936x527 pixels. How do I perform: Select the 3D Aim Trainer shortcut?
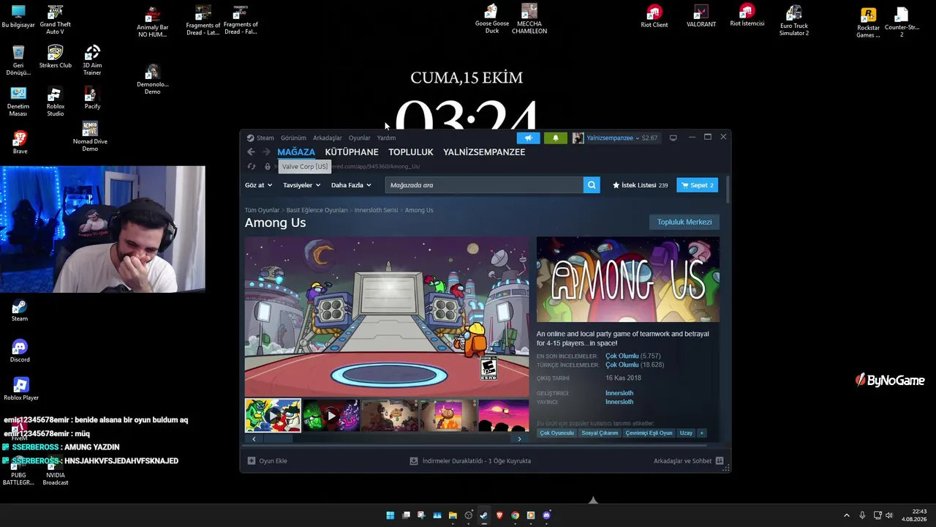pyautogui.click(x=92, y=61)
